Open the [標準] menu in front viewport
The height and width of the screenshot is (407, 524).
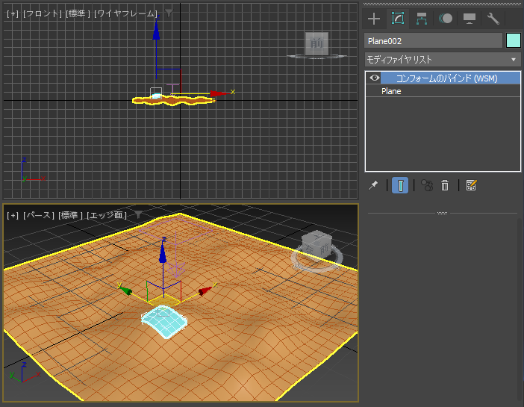tap(78, 13)
